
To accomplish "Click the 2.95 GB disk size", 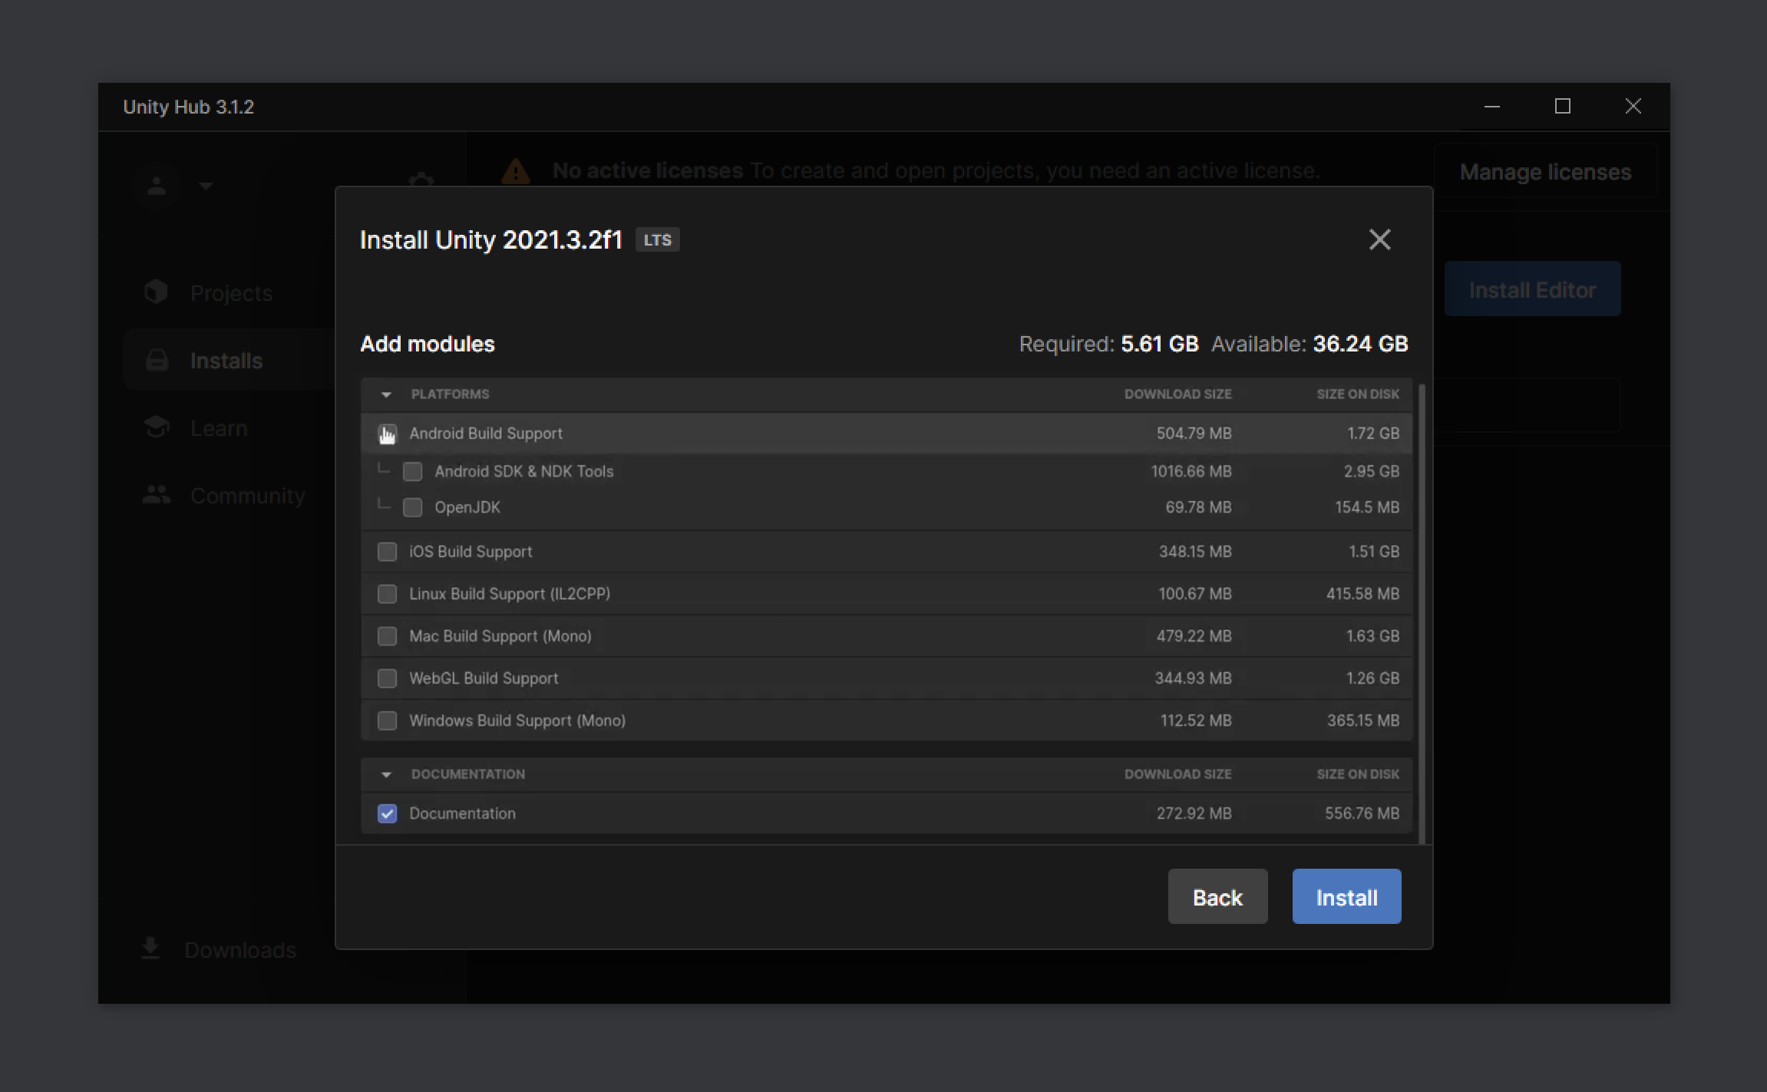I will tap(1371, 471).
